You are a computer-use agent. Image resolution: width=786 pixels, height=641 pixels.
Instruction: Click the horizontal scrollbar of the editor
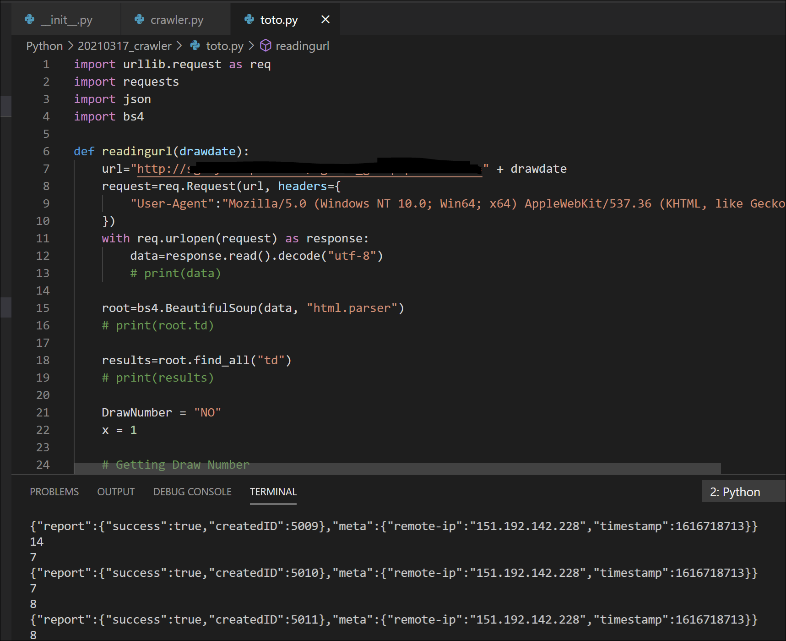pyautogui.click(x=397, y=468)
